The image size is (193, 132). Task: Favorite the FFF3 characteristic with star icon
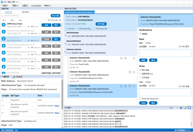(134, 86)
